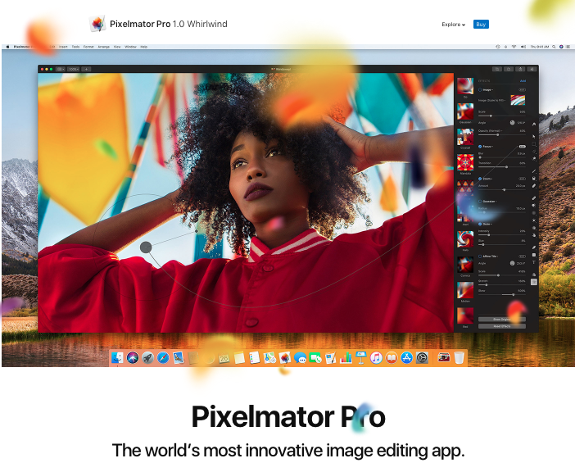The height and width of the screenshot is (472, 575).
Task: Toggle the Gaussian effect checkbox
Action: coord(480,202)
